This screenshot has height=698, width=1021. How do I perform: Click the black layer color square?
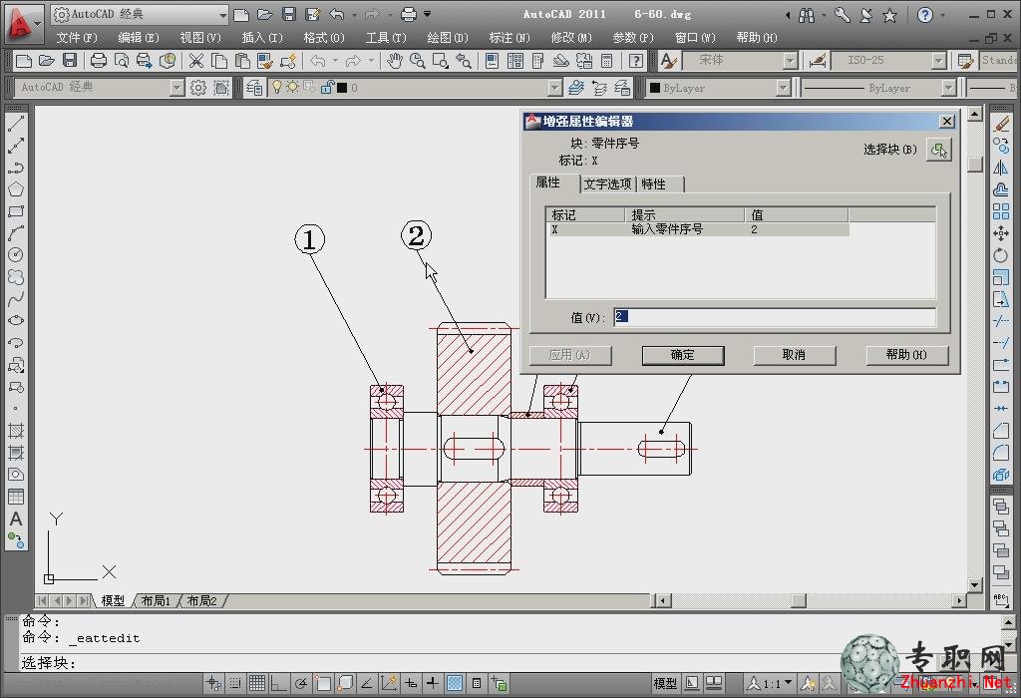click(x=342, y=88)
